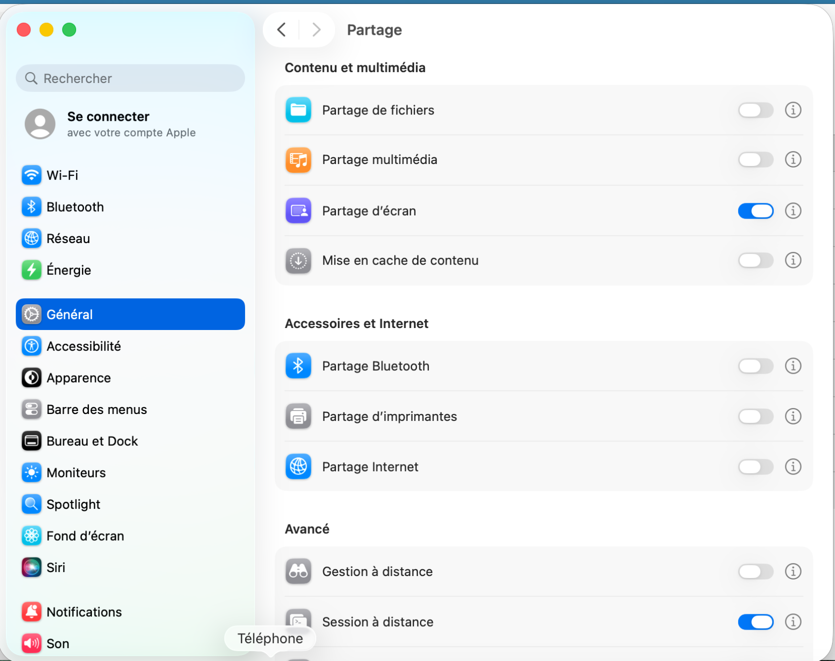This screenshot has width=835, height=661.
Task: Click the Partage d'imprimantes printer icon
Action: tap(298, 416)
